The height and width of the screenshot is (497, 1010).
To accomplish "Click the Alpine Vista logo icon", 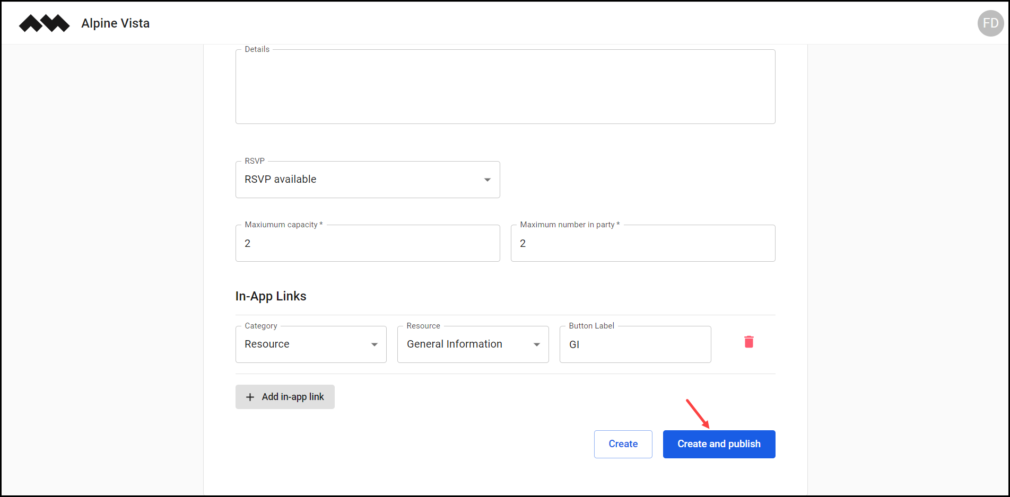I will tap(44, 23).
